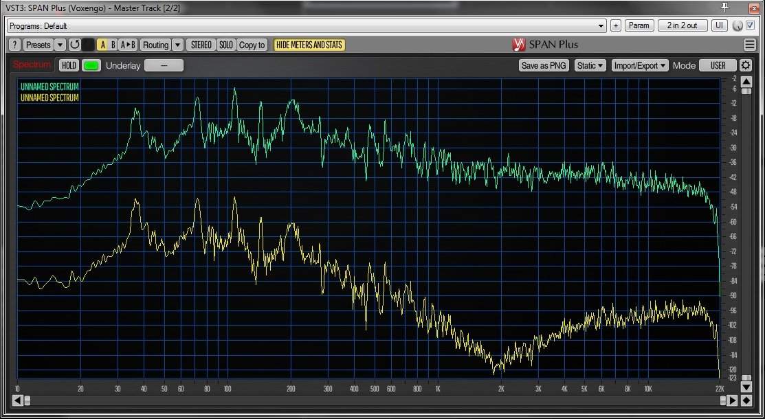Click the wet/dry knob near UI button
This screenshot has width=765, height=419.
click(x=738, y=25)
